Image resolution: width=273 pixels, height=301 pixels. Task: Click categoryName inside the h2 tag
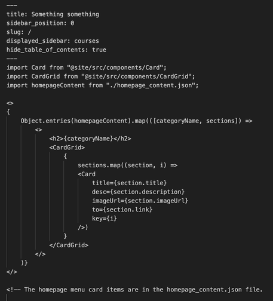tap(88, 139)
